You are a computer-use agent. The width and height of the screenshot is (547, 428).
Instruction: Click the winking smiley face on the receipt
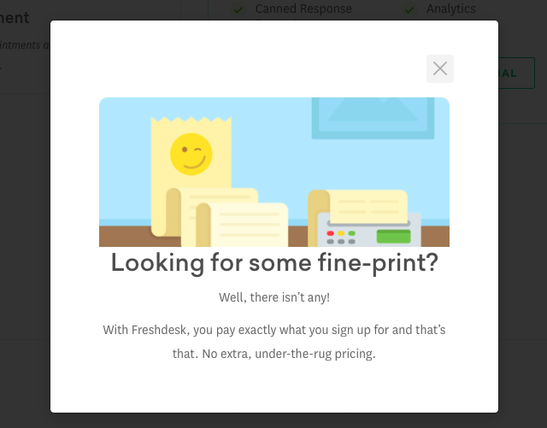[191, 155]
